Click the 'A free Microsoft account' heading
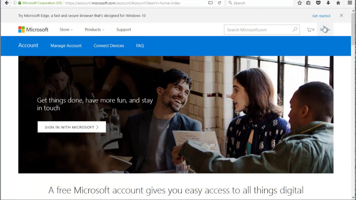Screen dimensions: 356x200 tap(176, 190)
